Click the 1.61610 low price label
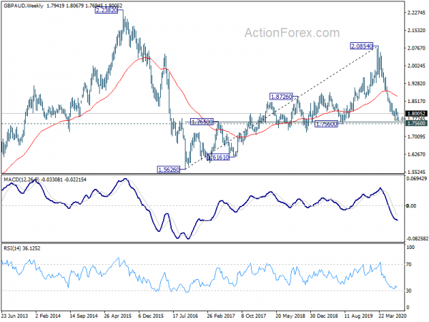This screenshot has width=429, height=322. 218,157
